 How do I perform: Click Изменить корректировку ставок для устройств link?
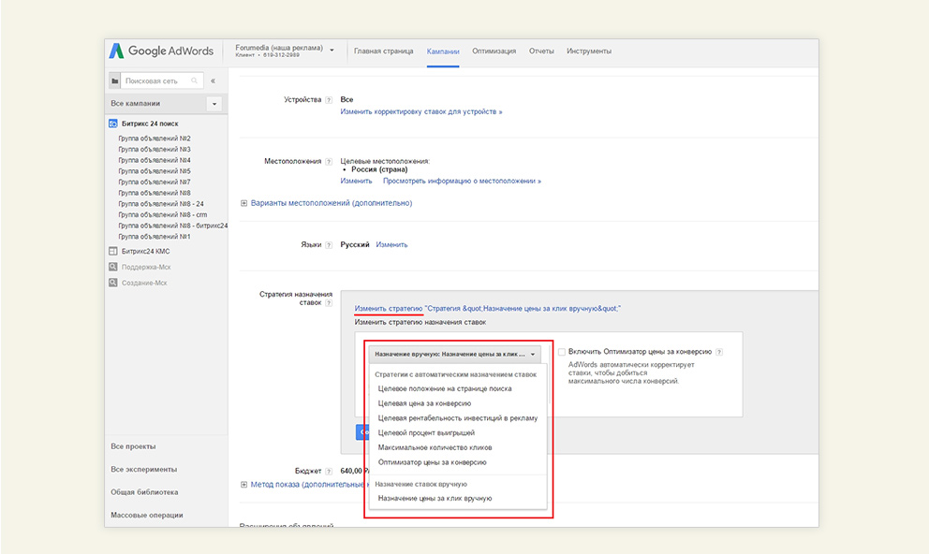(x=421, y=112)
